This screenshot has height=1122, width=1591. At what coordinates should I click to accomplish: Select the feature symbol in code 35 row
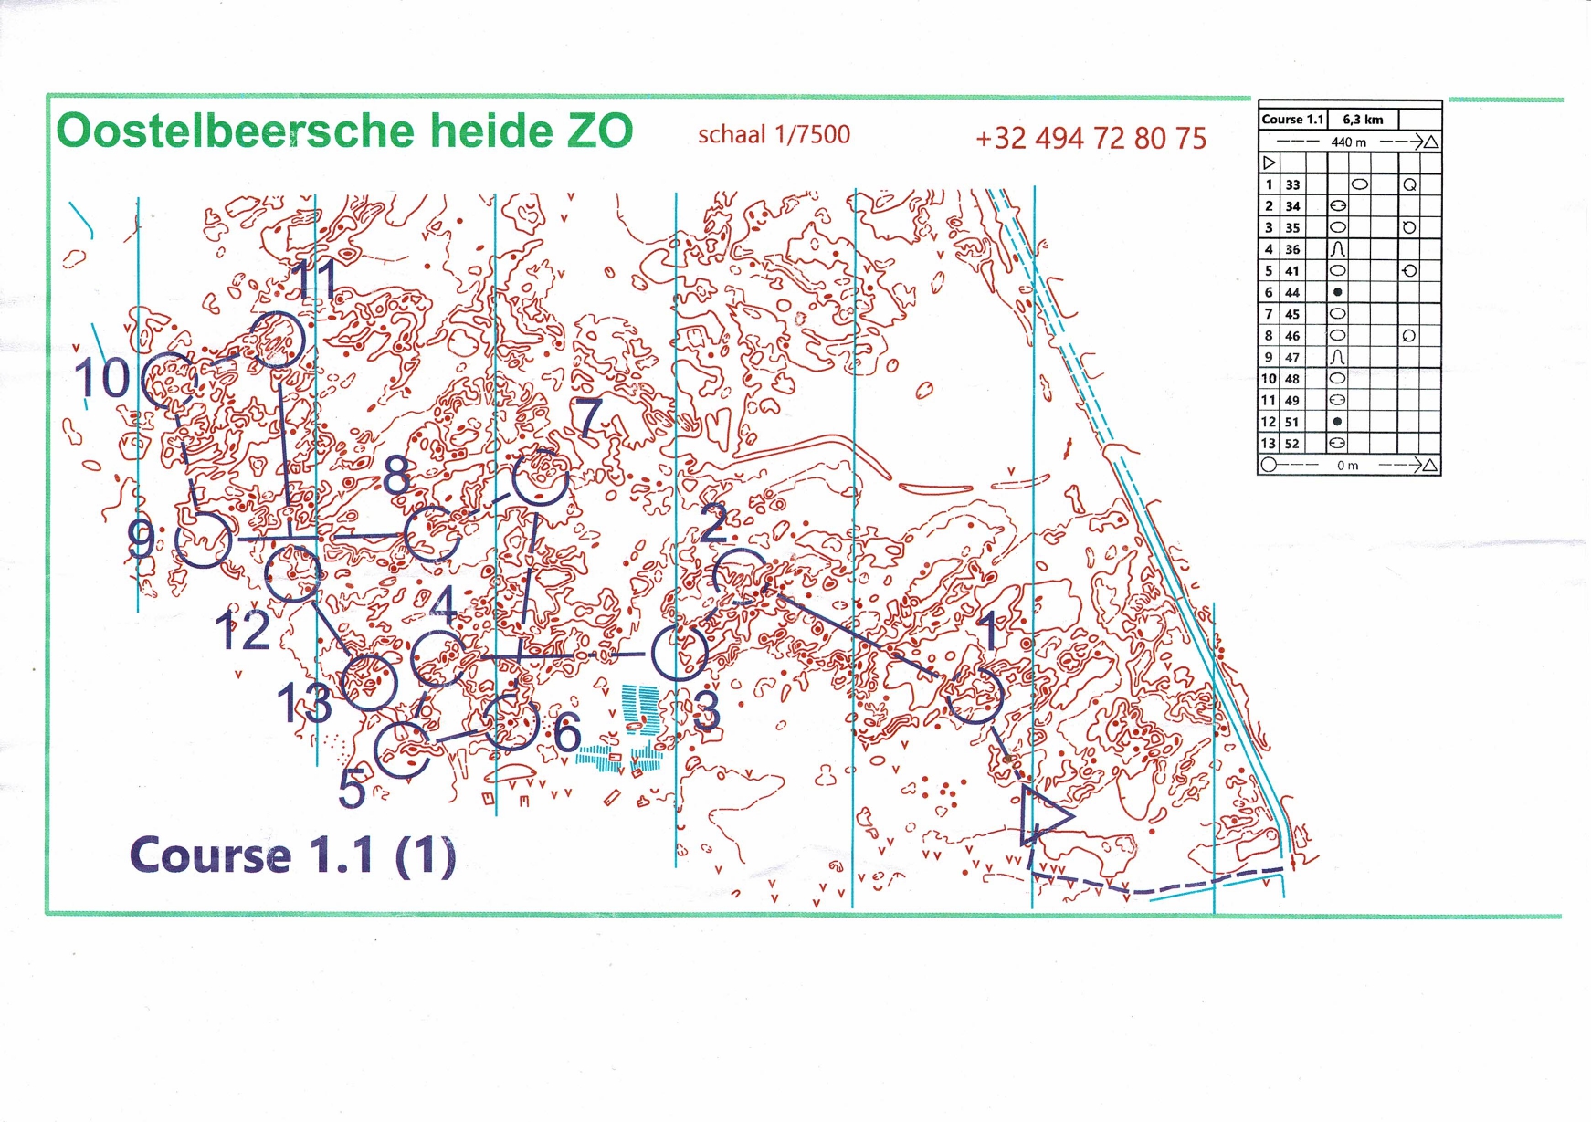coord(1338,227)
